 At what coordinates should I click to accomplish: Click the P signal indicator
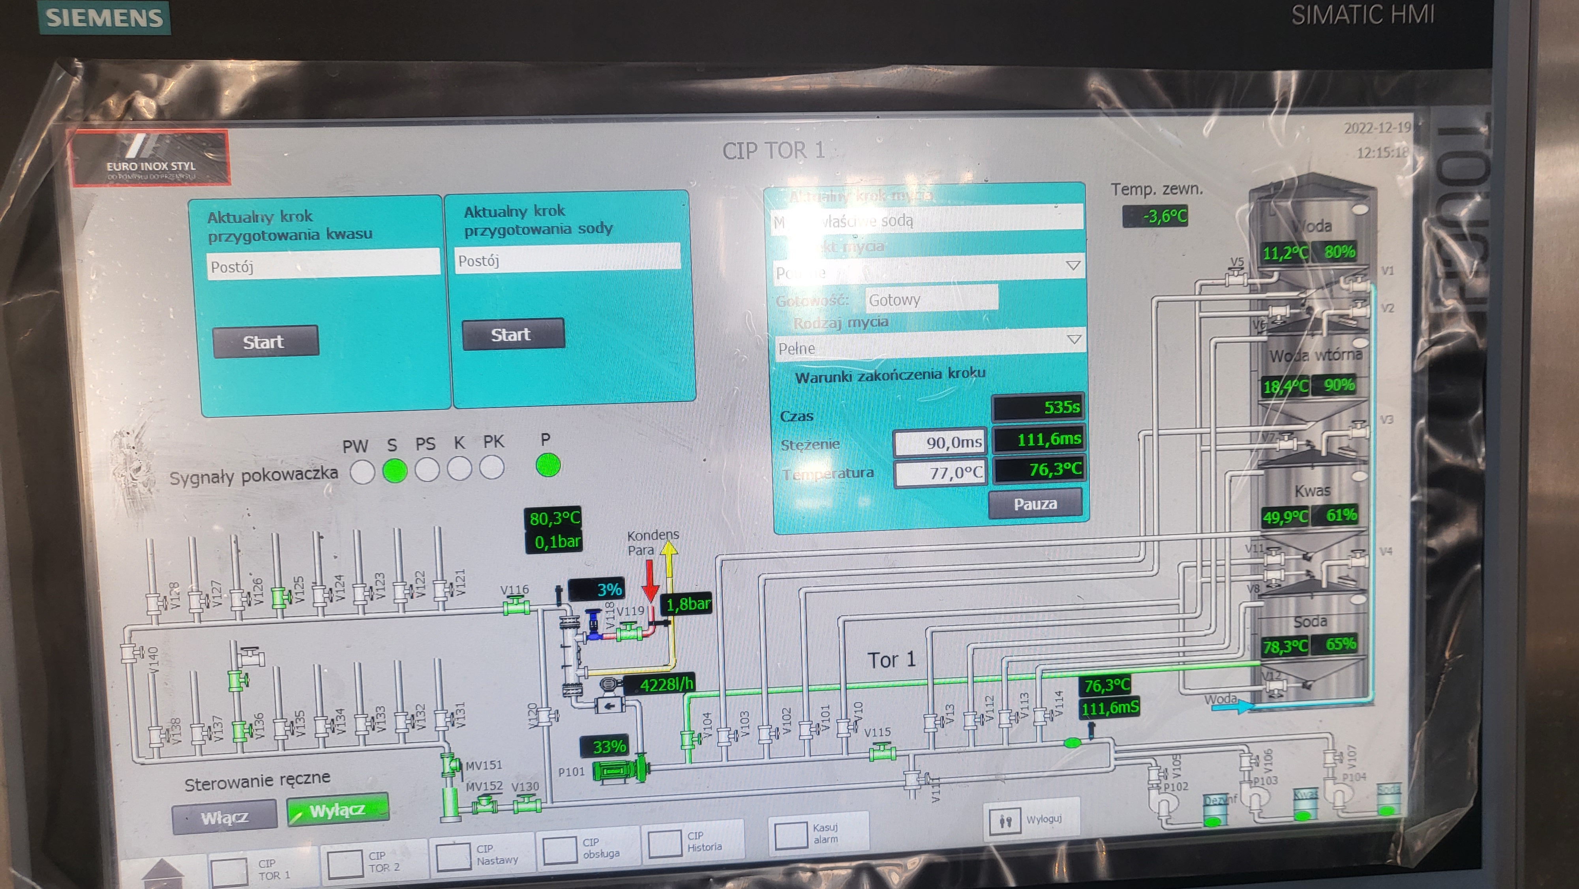click(548, 465)
